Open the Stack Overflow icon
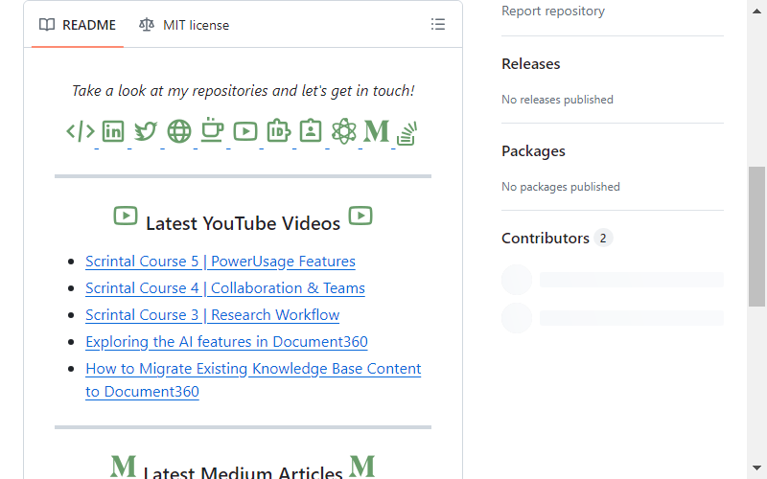The width and height of the screenshot is (767, 479). coord(407,134)
